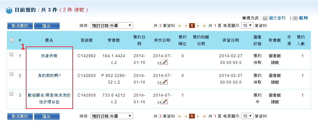Go to last page in top pager
The height and width of the screenshot is (122, 318).
coord(205,26)
